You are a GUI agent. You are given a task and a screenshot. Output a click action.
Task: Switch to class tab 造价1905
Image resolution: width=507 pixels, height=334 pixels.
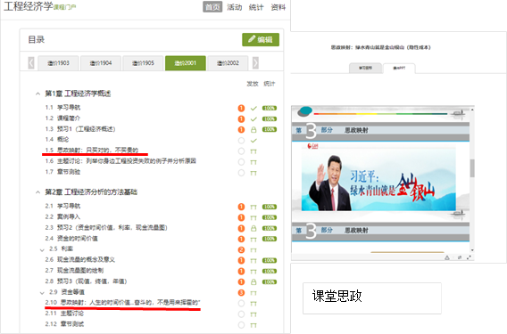pyautogui.click(x=143, y=63)
